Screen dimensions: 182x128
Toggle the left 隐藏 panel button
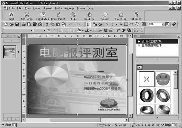[x=9, y=125]
